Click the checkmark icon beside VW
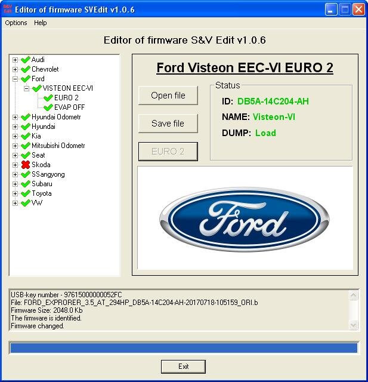This screenshot has height=382, width=368. [x=25, y=203]
